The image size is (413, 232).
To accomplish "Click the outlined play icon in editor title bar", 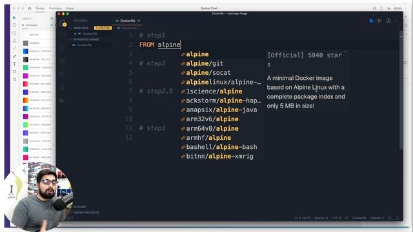I will pyautogui.click(x=379, y=21).
